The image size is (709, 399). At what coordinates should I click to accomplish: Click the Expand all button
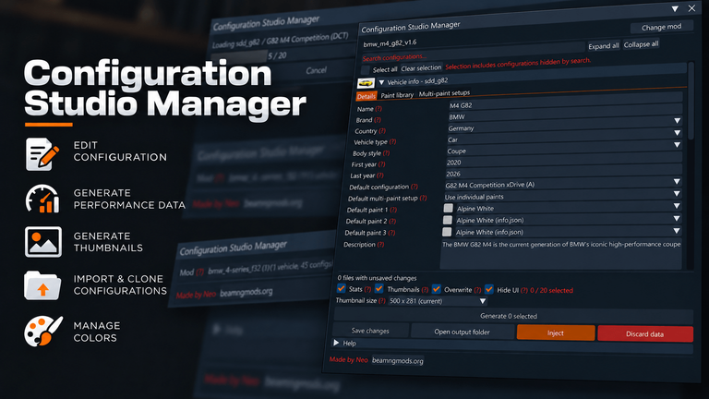pyautogui.click(x=603, y=45)
